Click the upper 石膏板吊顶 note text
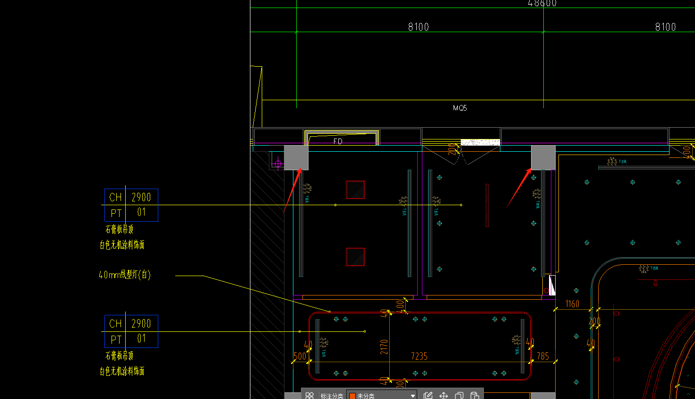Viewport: 695px width, 399px height. click(x=120, y=229)
